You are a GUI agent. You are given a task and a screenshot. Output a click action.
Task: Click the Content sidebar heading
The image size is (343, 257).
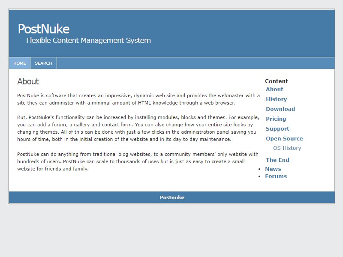click(x=276, y=81)
